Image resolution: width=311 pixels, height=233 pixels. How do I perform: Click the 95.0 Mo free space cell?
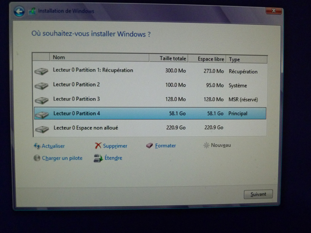215,85
